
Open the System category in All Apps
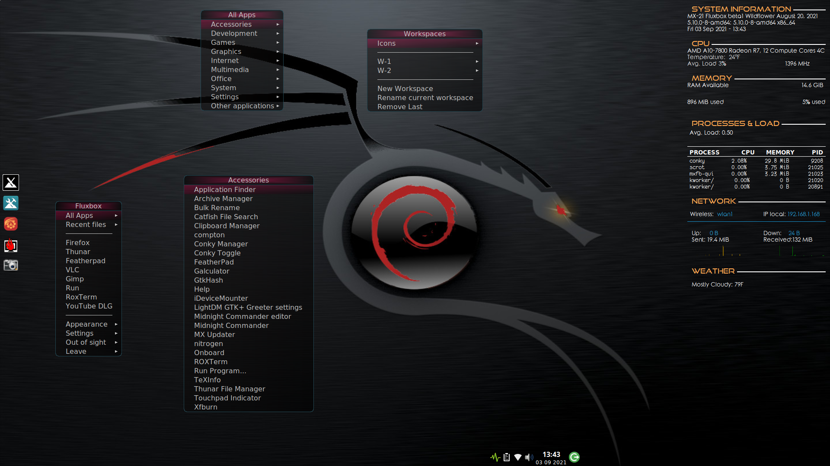pyautogui.click(x=242, y=88)
